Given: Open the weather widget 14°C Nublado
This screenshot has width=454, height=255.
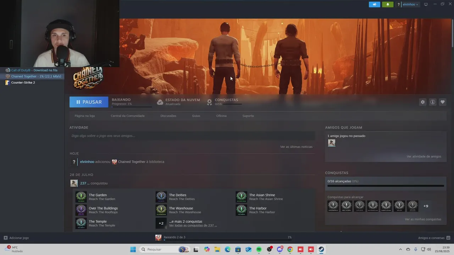Looking at the screenshot, I should pyautogui.click(x=14, y=249).
